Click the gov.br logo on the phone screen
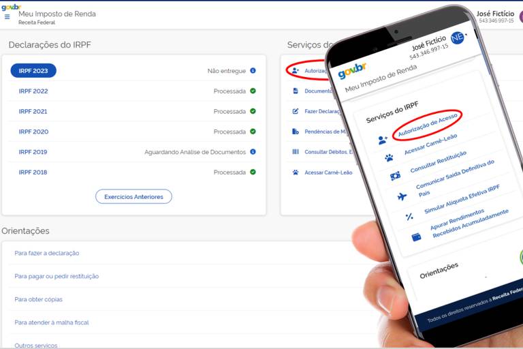 pyautogui.click(x=352, y=70)
